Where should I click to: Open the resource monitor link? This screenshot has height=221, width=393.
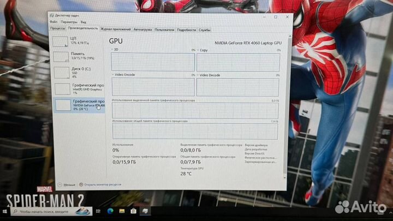click(103, 184)
